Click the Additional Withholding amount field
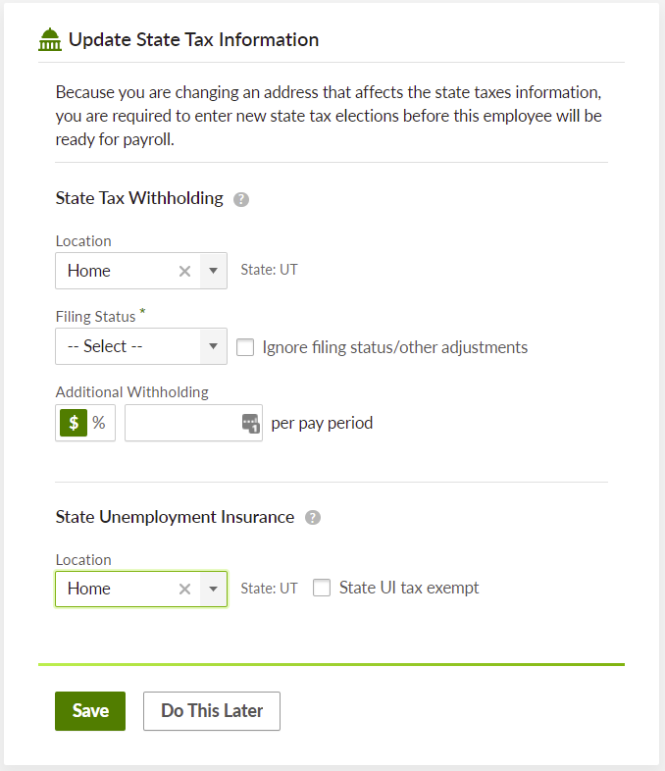 pyautogui.click(x=182, y=424)
